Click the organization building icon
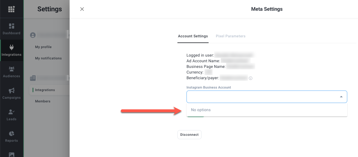358x157 pixels. pos(33,78)
